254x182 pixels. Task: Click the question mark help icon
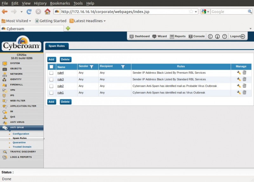click(x=224, y=36)
